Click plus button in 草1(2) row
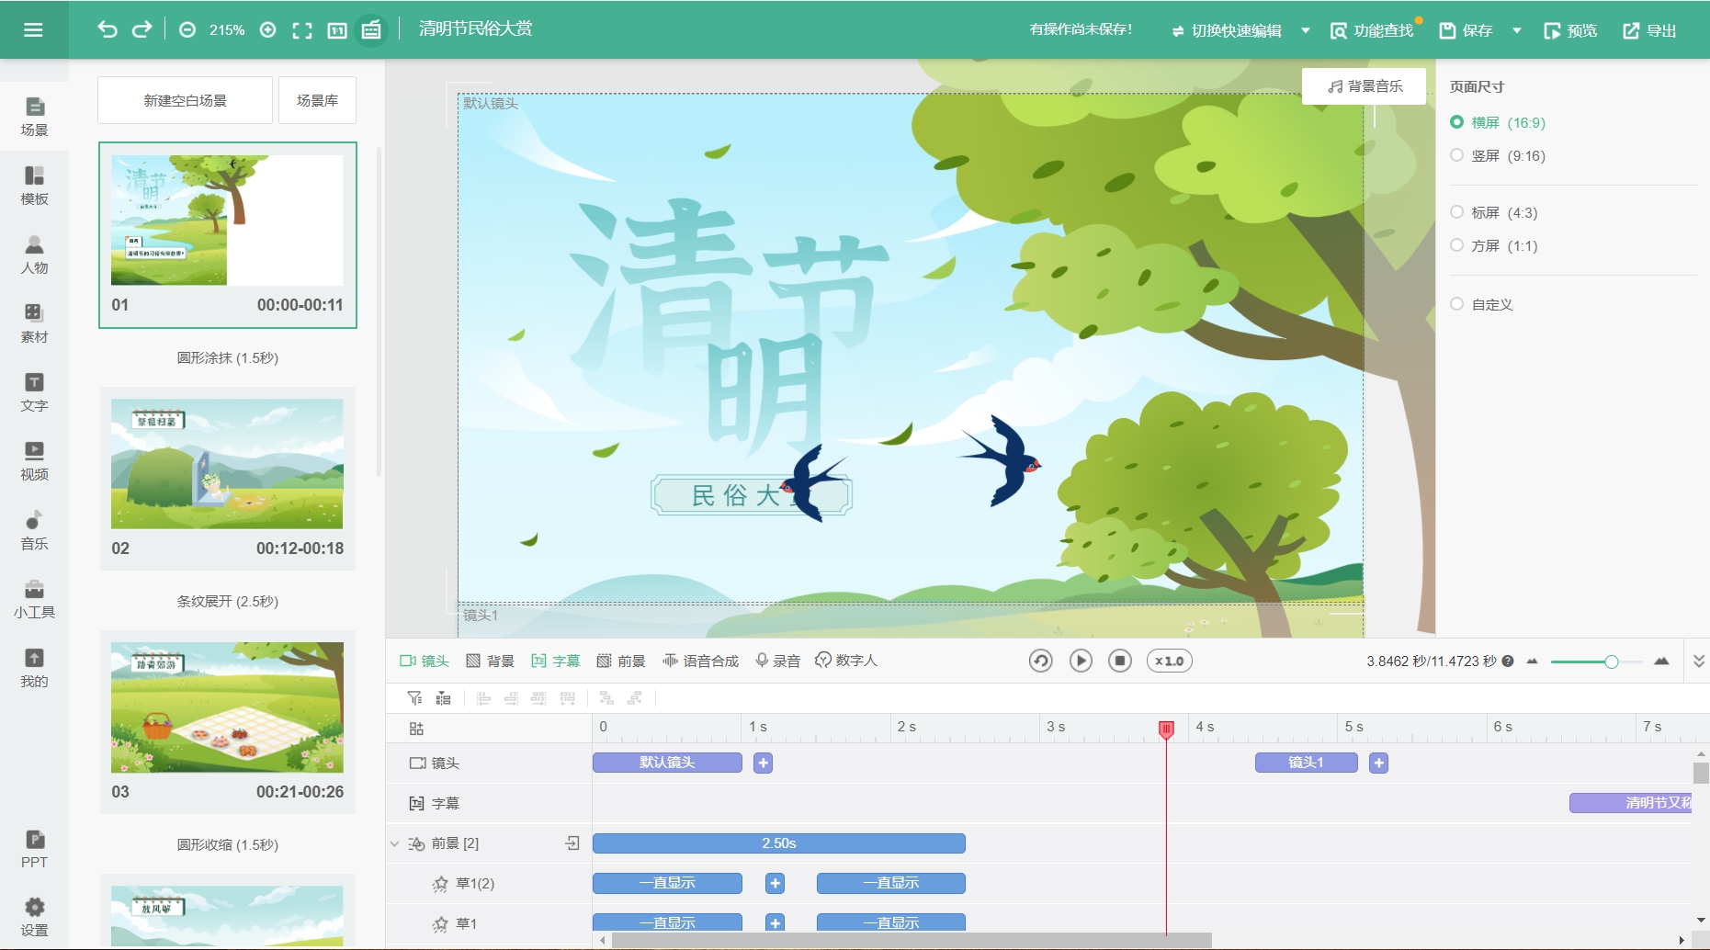 pos(776,883)
